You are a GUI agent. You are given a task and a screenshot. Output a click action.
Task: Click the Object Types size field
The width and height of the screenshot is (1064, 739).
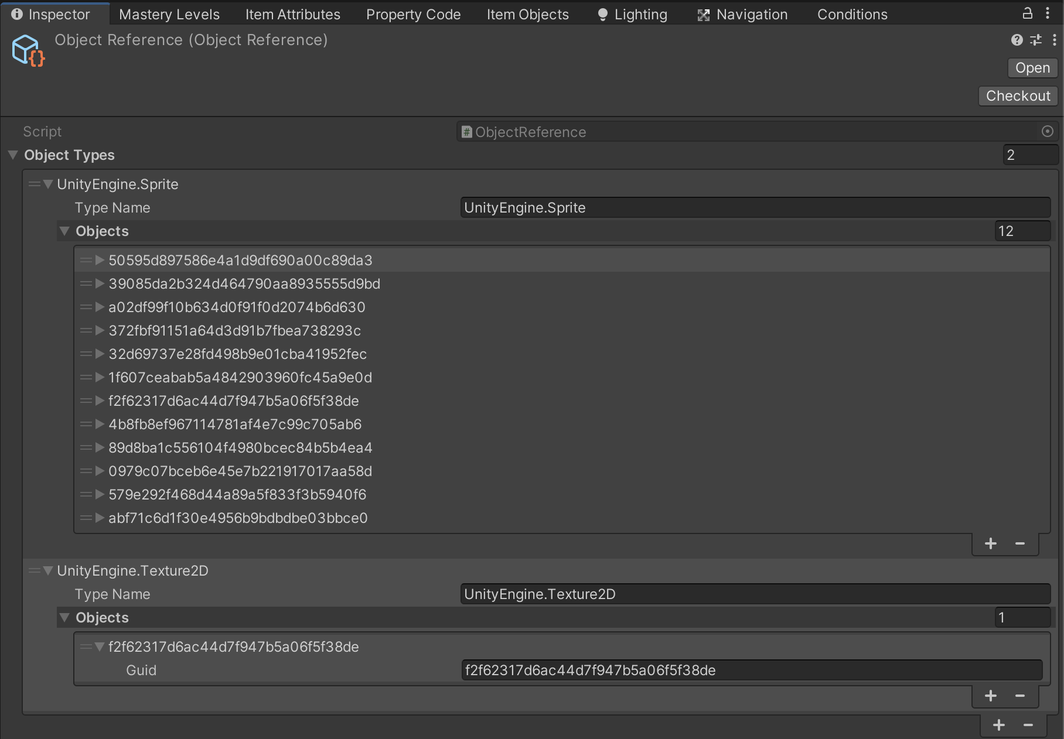pyautogui.click(x=1029, y=155)
